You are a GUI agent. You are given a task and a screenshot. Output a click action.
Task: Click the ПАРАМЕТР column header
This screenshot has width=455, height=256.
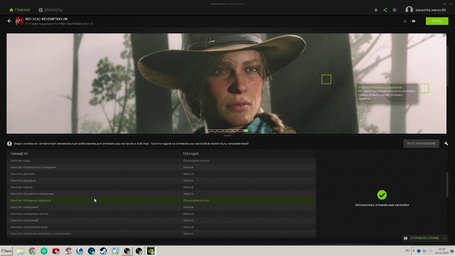[19, 154]
